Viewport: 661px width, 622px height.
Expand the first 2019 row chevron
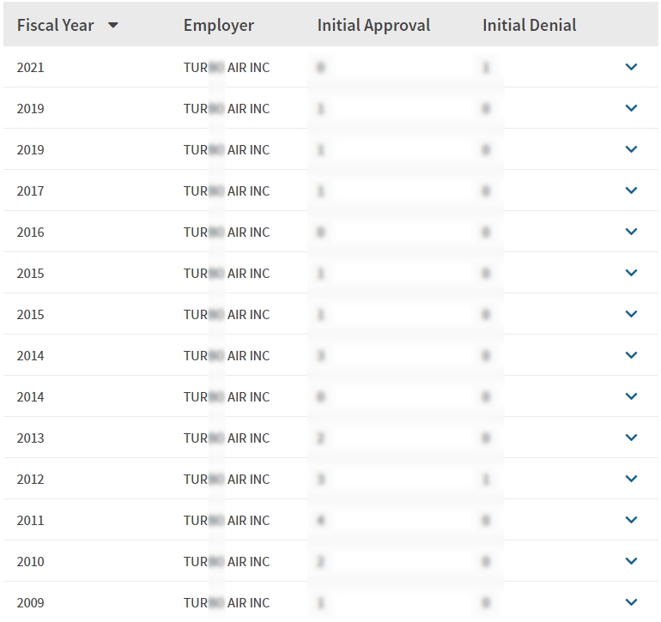pos(631,108)
